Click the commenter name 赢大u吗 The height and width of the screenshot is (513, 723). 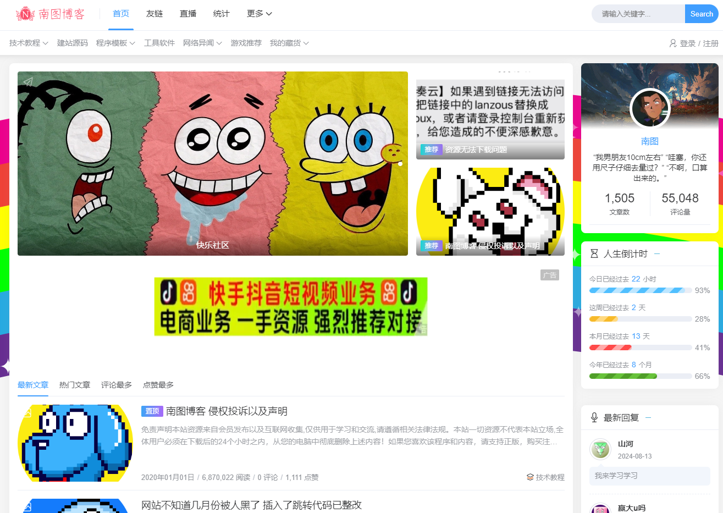[x=632, y=508]
